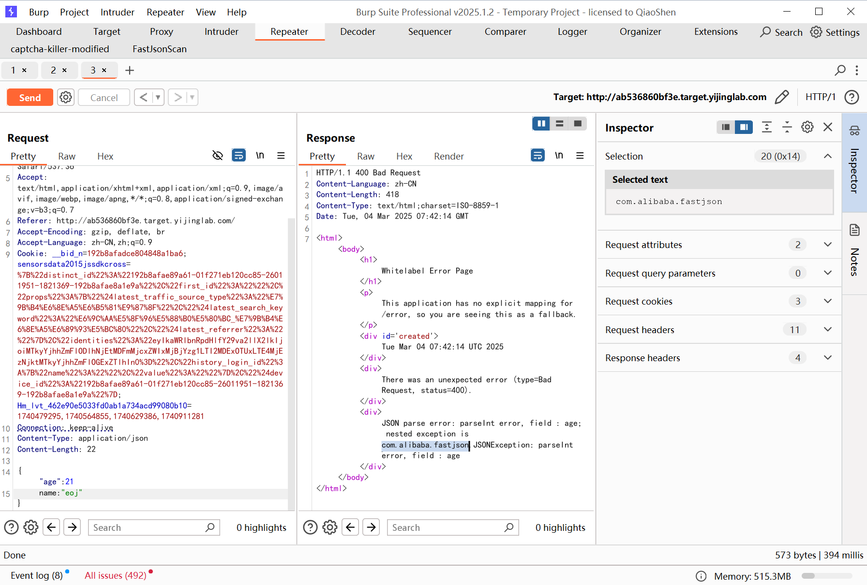Click the Response search input field

446,527
